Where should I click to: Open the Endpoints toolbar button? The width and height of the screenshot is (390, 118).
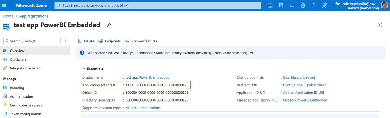pyautogui.click(x=110, y=41)
